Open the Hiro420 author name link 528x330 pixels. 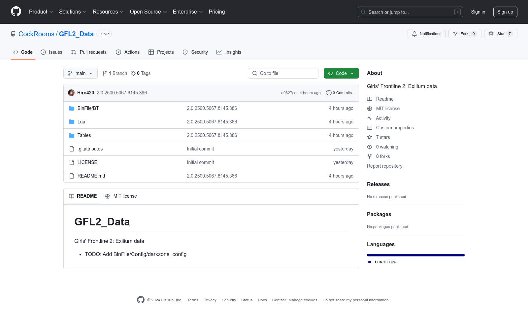85,93
